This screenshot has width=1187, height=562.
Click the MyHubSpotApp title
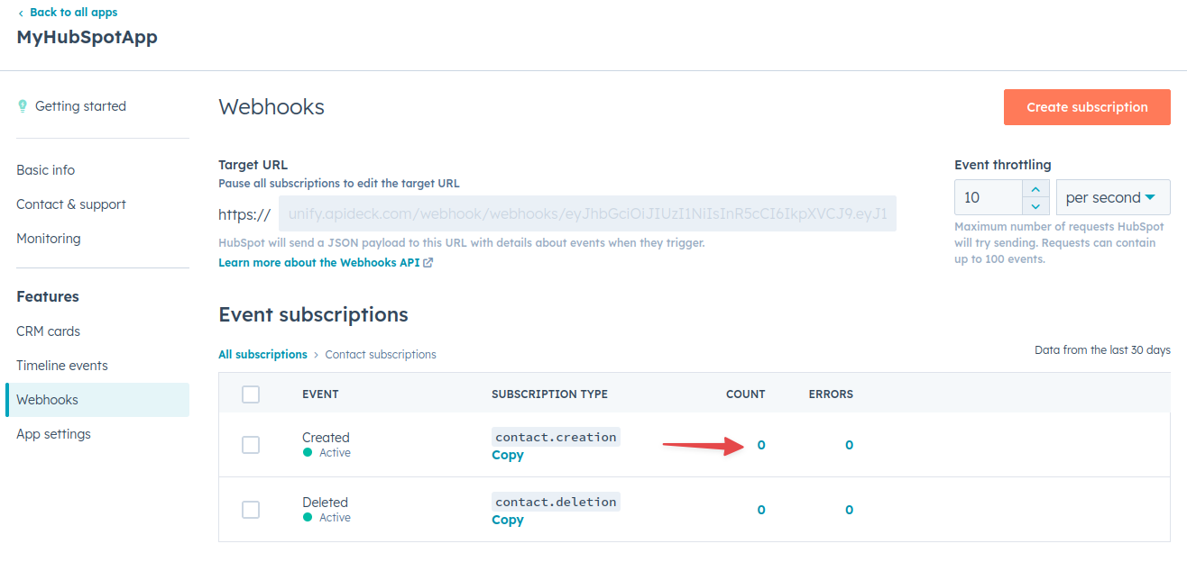(x=87, y=38)
